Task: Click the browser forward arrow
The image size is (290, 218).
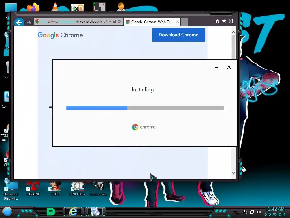Action: (x=29, y=23)
